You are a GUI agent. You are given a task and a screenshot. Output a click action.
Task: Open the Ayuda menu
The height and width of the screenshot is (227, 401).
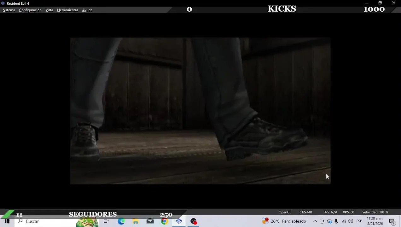point(87,10)
